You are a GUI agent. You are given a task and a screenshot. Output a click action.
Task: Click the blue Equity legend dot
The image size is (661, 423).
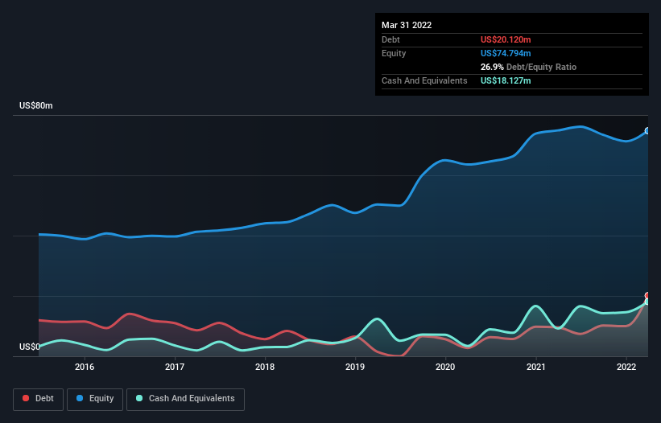(80, 398)
